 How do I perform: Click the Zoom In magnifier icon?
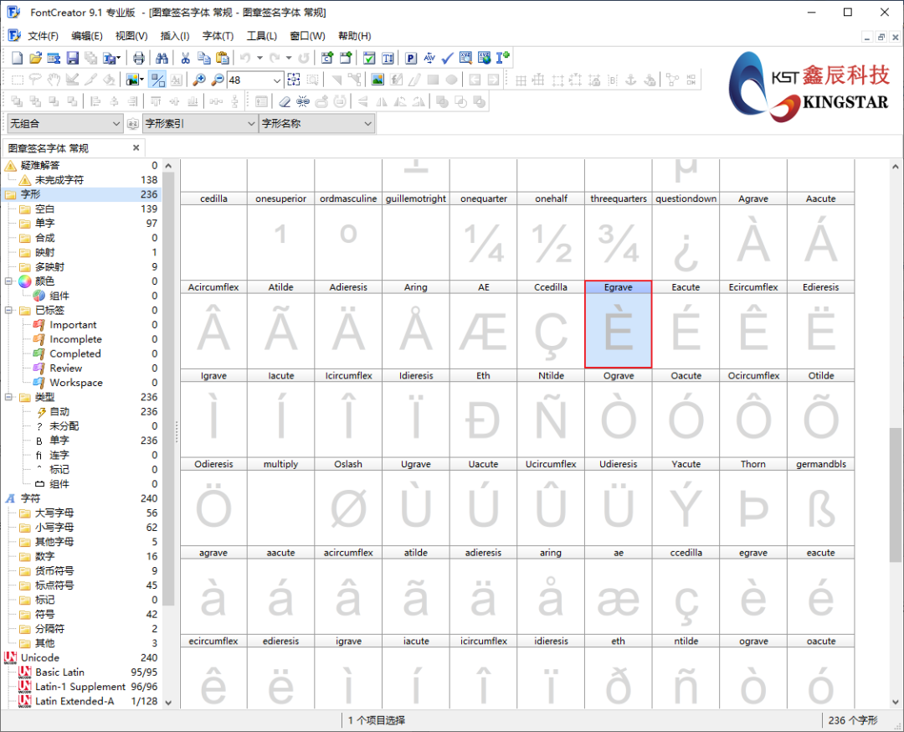pyautogui.click(x=199, y=80)
